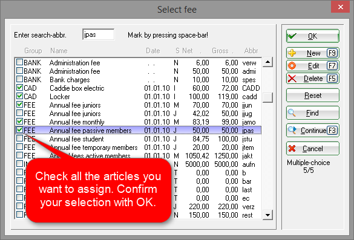The width and height of the screenshot is (354, 240).
Task: Click the magnifying glass Find icon
Action: click(x=292, y=112)
